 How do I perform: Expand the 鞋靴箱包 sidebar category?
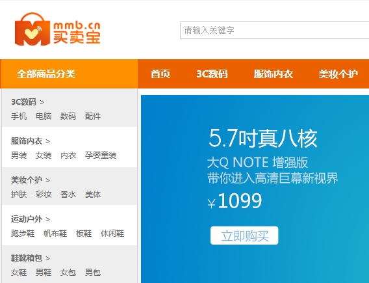pyautogui.click(x=31, y=258)
